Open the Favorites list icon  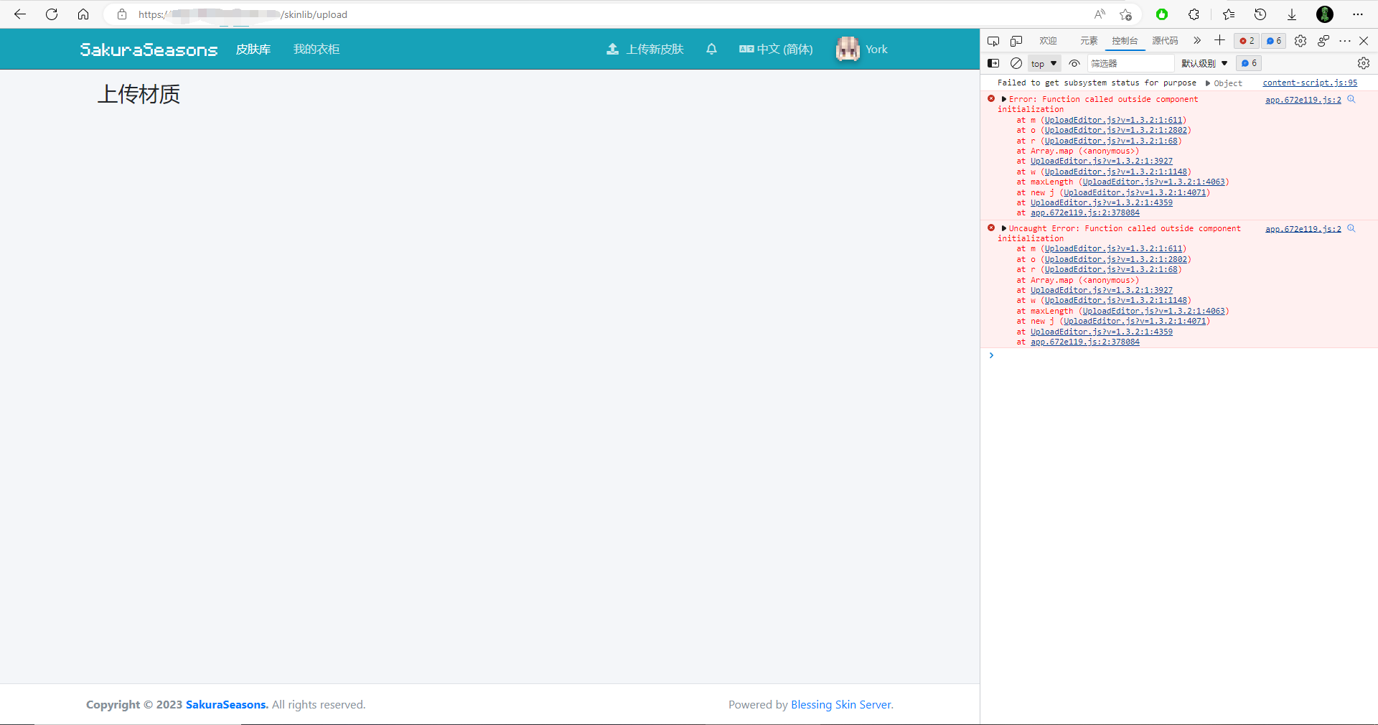click(x=1229, y=14)
